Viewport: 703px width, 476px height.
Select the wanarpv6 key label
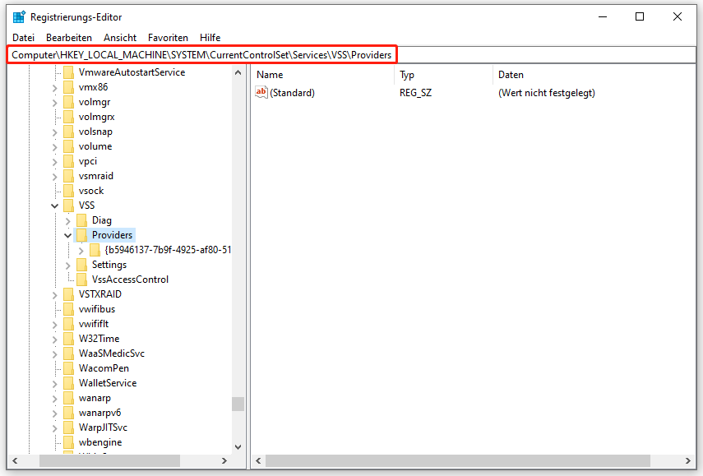[99, 413]
